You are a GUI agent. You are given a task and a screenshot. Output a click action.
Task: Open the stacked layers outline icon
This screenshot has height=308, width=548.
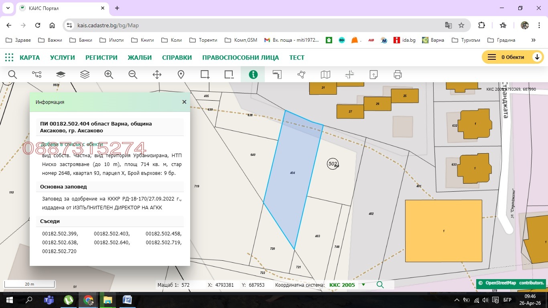pyautogui.click(x=85, y=75)
